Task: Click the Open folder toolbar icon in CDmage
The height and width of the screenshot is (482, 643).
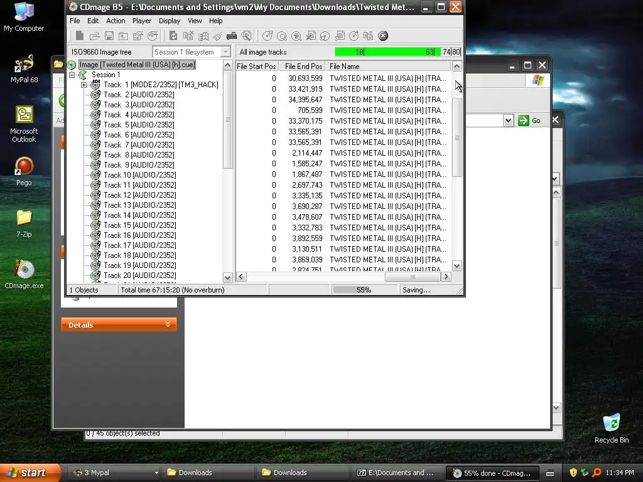Action: (x=94, y=36)
